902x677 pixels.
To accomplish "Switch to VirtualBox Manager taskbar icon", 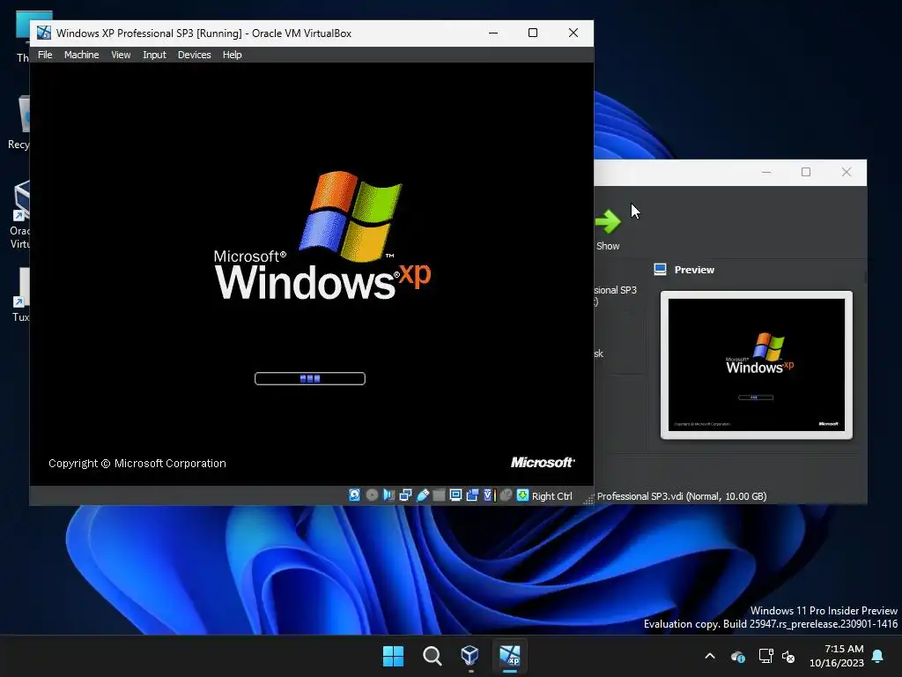I will pos(470,656).
